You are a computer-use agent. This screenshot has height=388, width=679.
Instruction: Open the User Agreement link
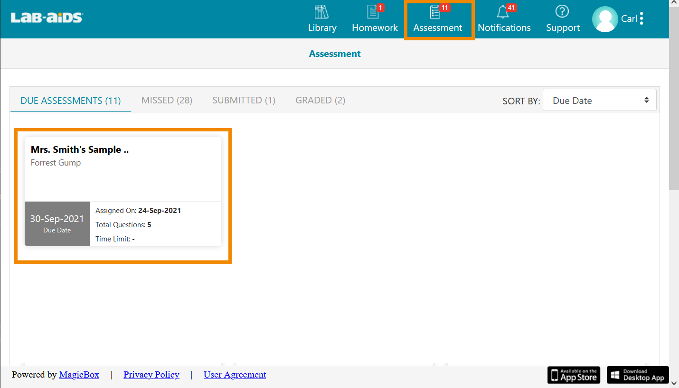[235, 375]
